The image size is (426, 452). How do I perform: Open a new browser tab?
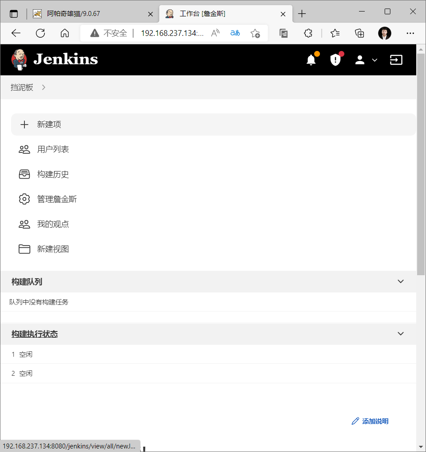pos(302,14)
